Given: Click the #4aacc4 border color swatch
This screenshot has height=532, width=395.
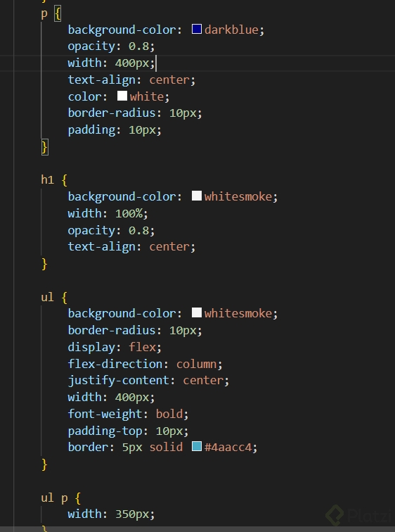Looking at the screenshot, I should click(197, 446).
